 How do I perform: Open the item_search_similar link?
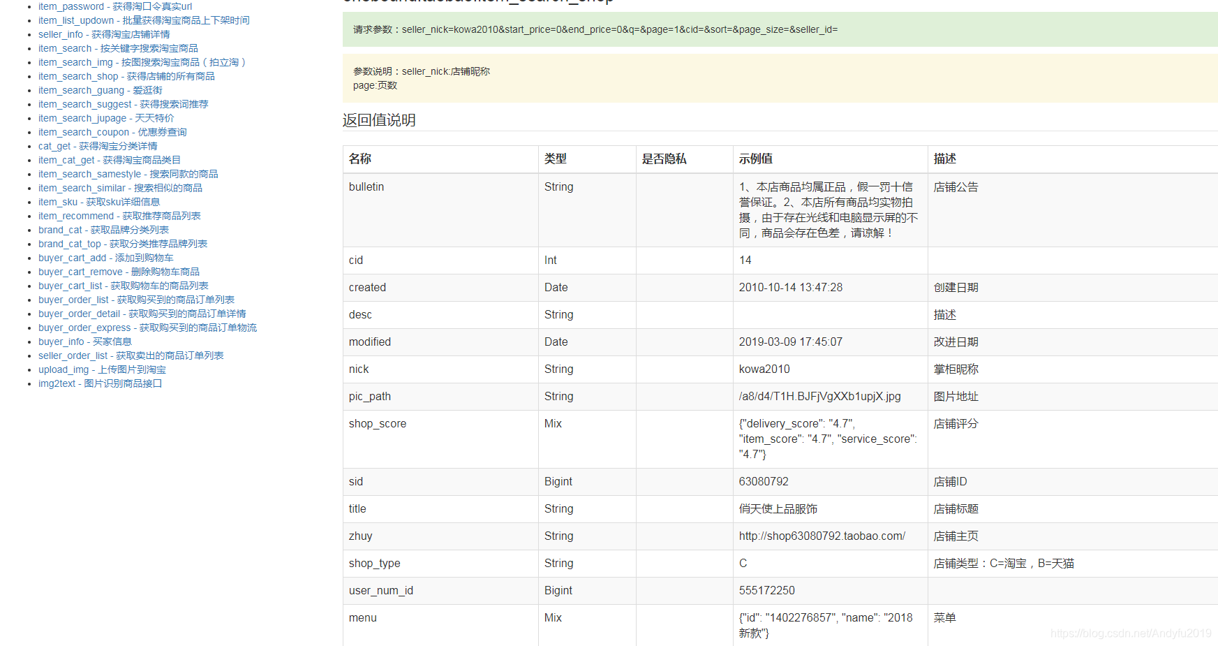(120, 188)
